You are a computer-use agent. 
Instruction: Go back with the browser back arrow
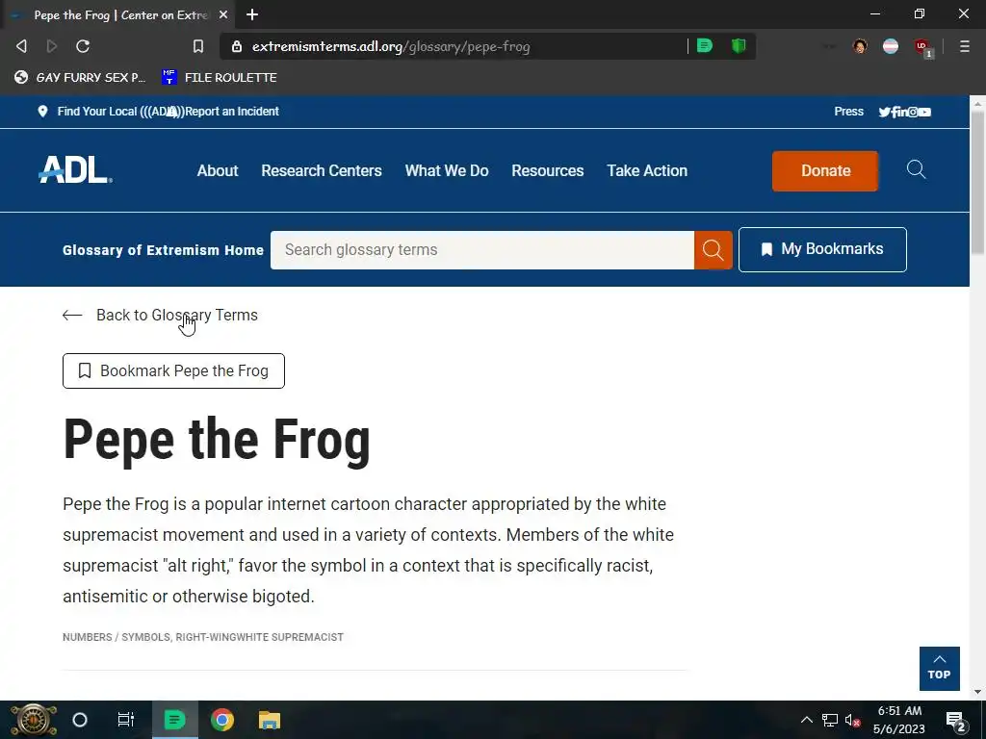pos(21,46)
